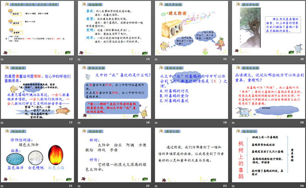
Task: Select slide 21 thumbnail with the fire picture
Action: [38, 155]
